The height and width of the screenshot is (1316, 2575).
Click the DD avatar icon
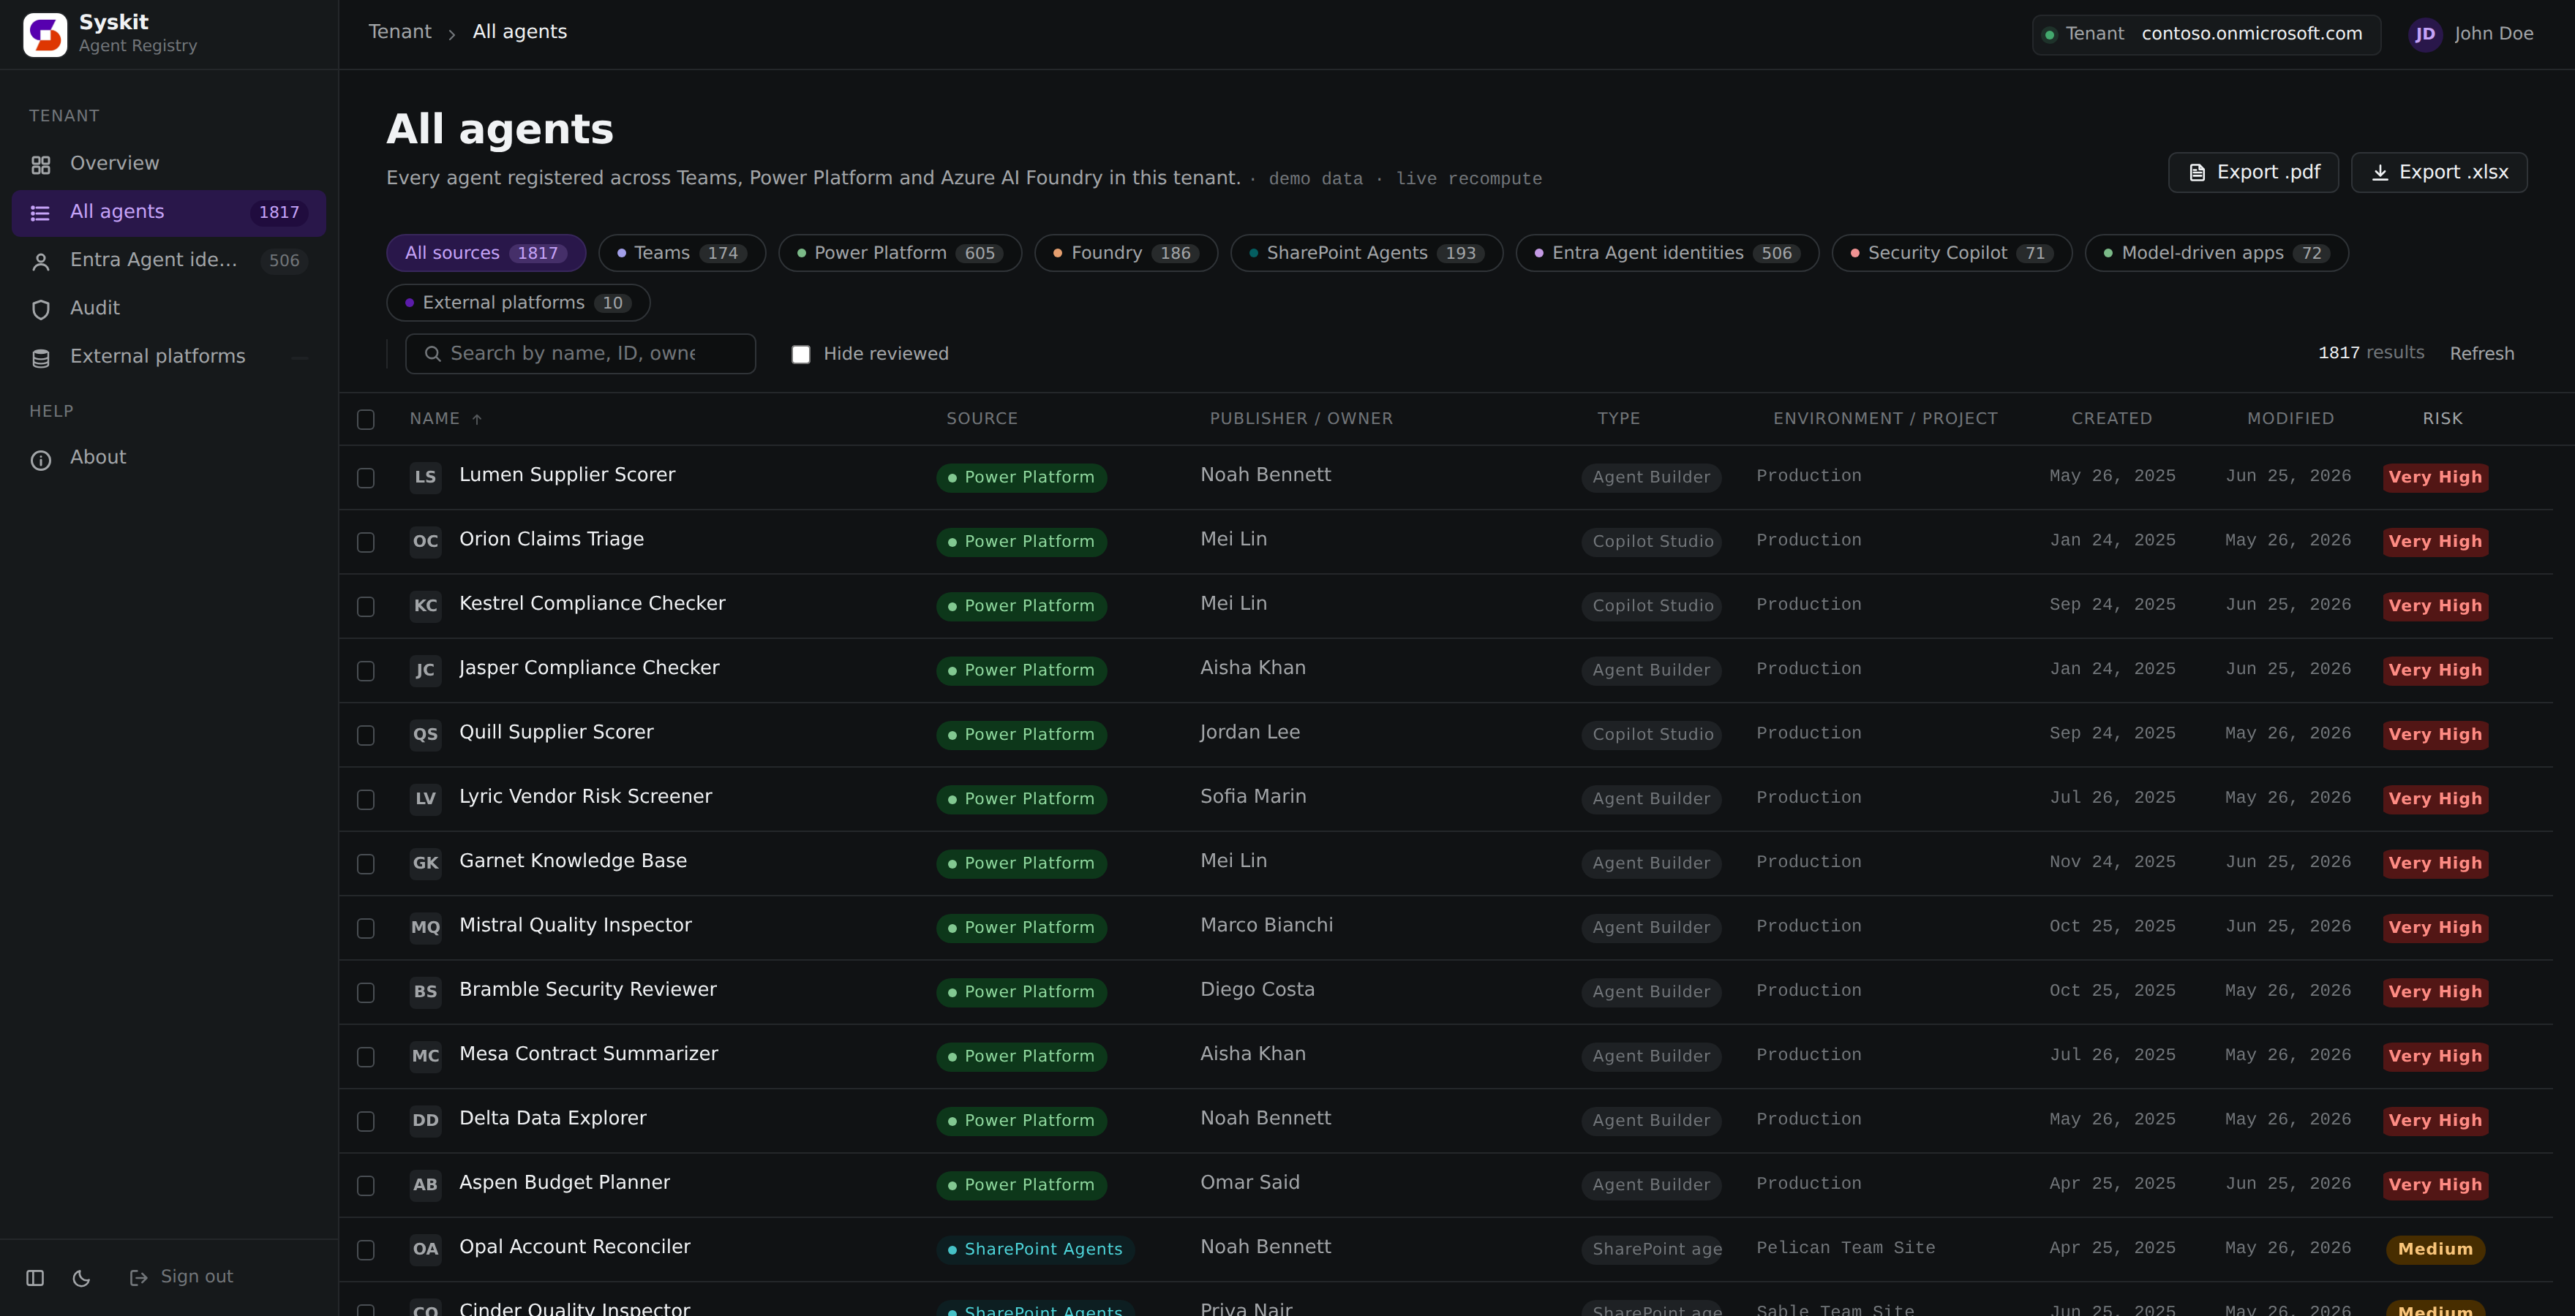click(x=426, y=1120)
